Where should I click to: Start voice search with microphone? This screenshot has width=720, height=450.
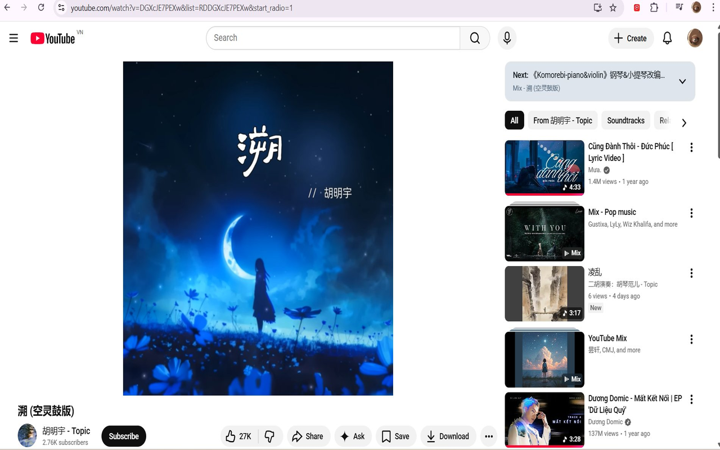tap(507, 38)
